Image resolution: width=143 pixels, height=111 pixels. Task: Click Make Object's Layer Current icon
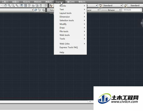(36, 10)
